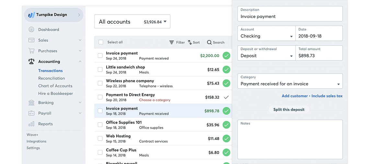Click the Banking building icon
The image size is (366, 164).
point(31,103)
